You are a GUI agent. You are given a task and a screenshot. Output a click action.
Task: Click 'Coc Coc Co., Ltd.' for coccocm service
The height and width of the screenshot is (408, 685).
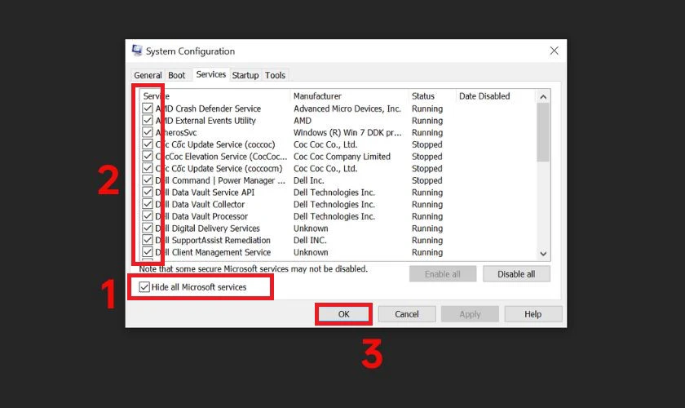325,168
